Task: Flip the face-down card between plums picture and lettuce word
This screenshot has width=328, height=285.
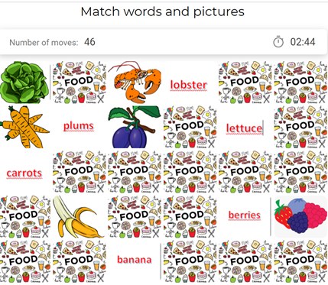Action: pos(190,127)
